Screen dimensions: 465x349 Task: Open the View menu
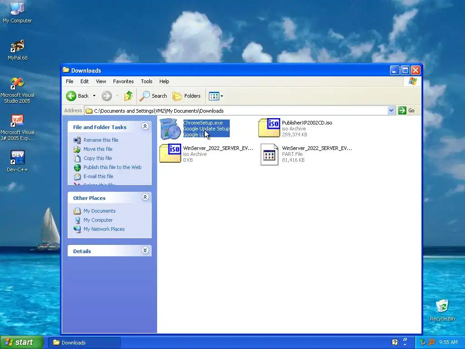101,81
